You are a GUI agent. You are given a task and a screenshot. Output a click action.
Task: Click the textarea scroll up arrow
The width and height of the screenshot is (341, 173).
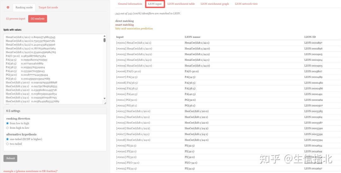point(105,36)
